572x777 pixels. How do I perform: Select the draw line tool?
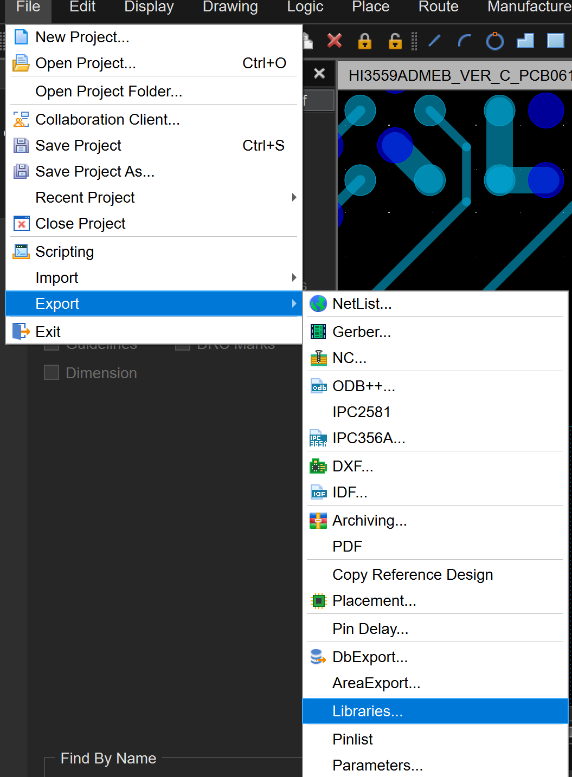[x=434, y=41]
